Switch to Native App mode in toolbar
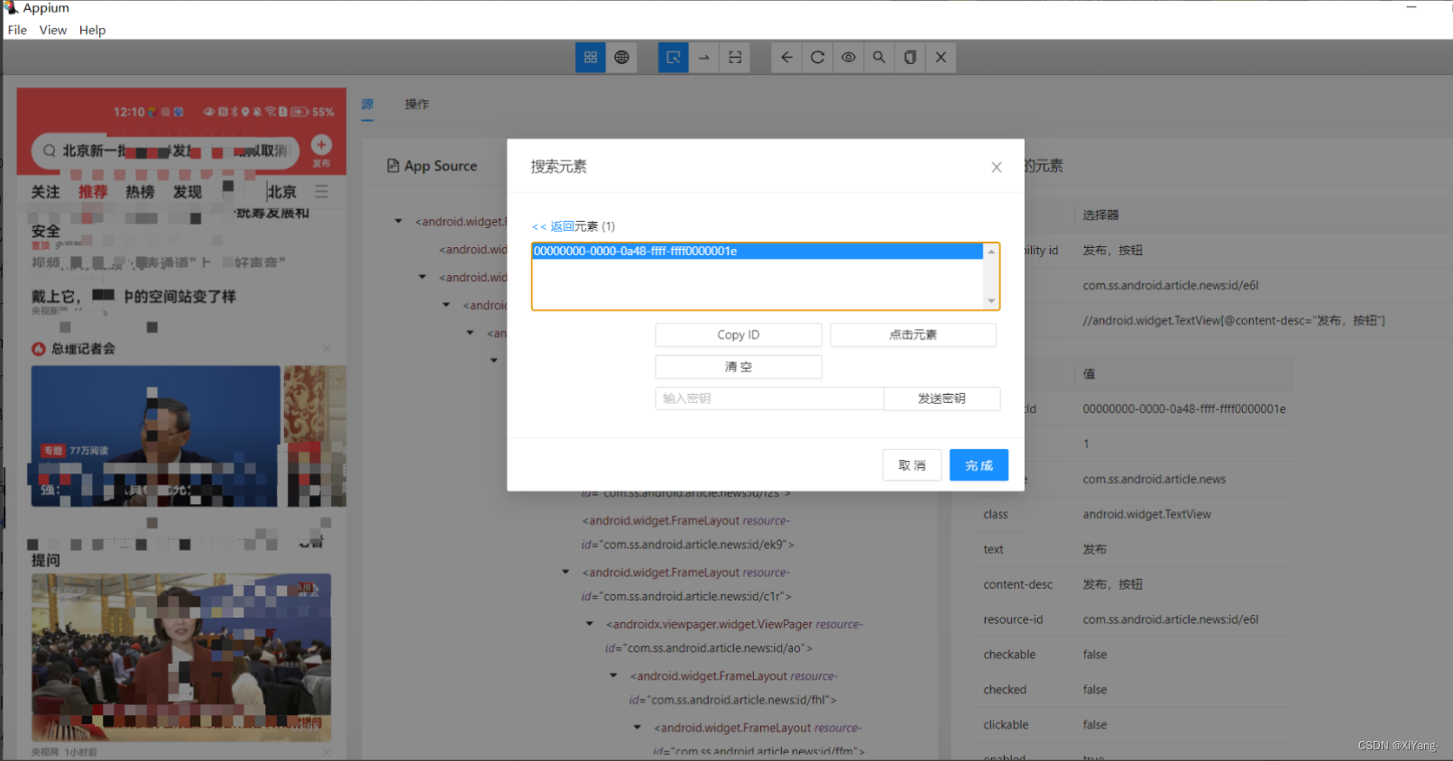1453x761 pixels. pyautogui.click(x=591, y=58)
